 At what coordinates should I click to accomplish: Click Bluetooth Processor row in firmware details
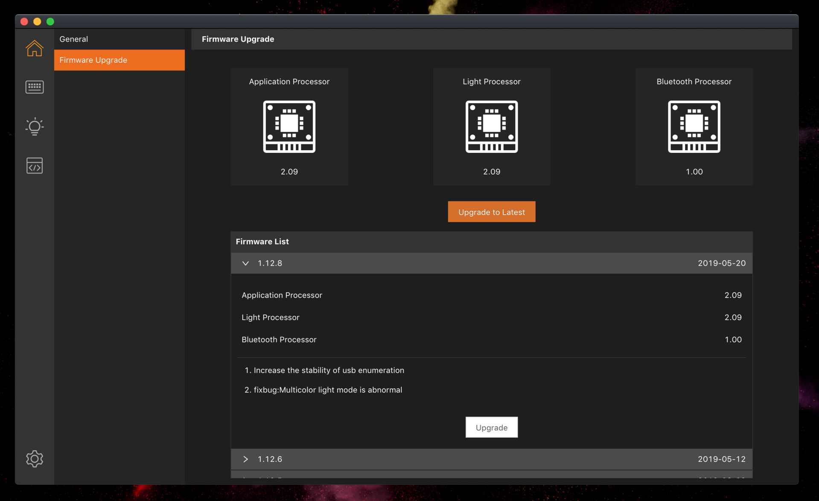[492, 340]
